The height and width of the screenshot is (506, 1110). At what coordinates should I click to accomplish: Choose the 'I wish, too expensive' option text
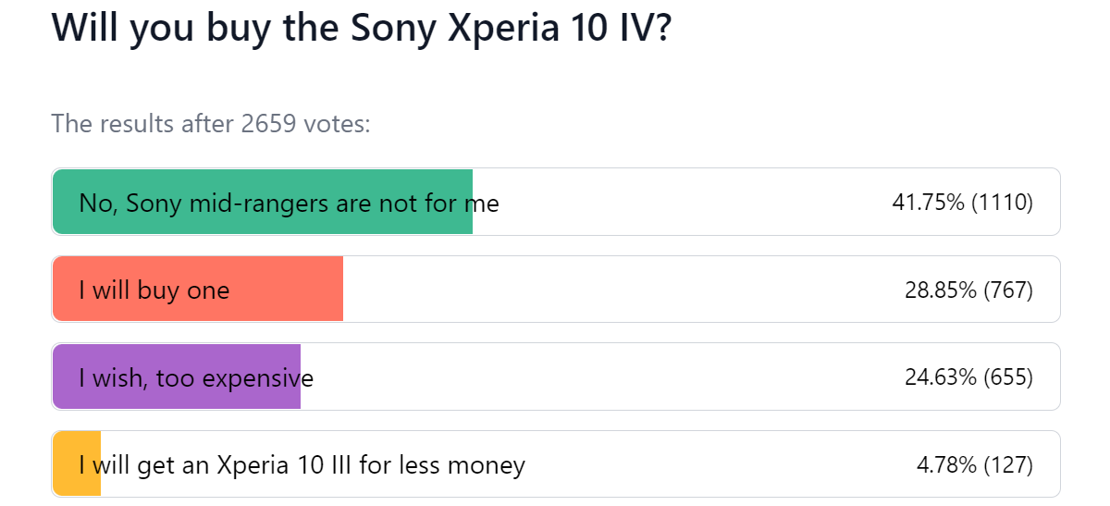pos(196,377)
